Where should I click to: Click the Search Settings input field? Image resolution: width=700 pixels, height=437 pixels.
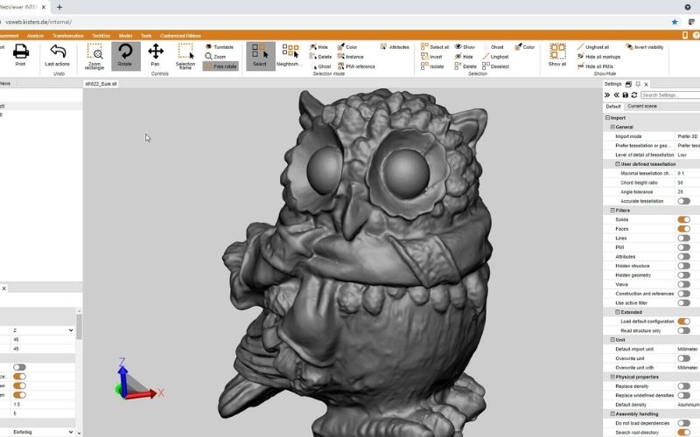(x=669, y=94)
